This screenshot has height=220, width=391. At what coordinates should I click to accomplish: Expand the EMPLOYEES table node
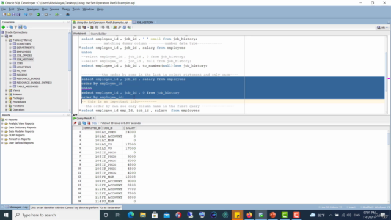pyautogui.click(x=10, y=51)
